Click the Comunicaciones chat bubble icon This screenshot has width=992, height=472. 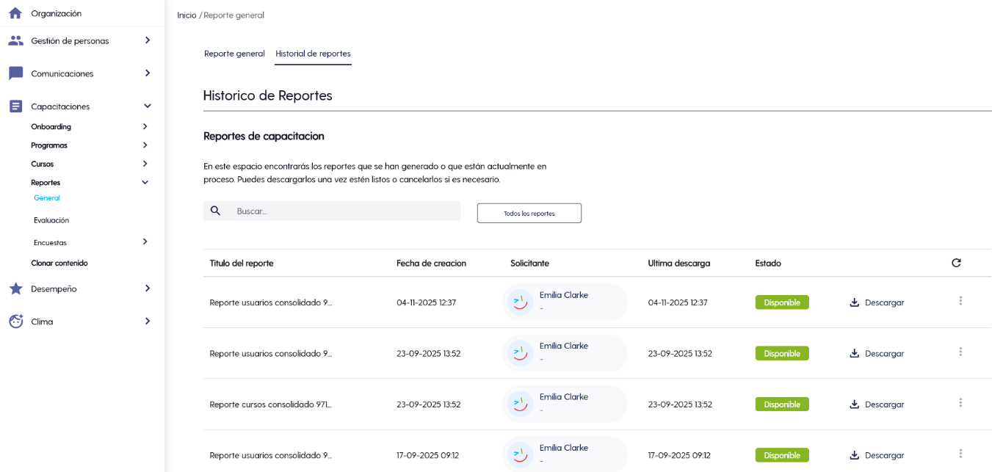(15, 73)
